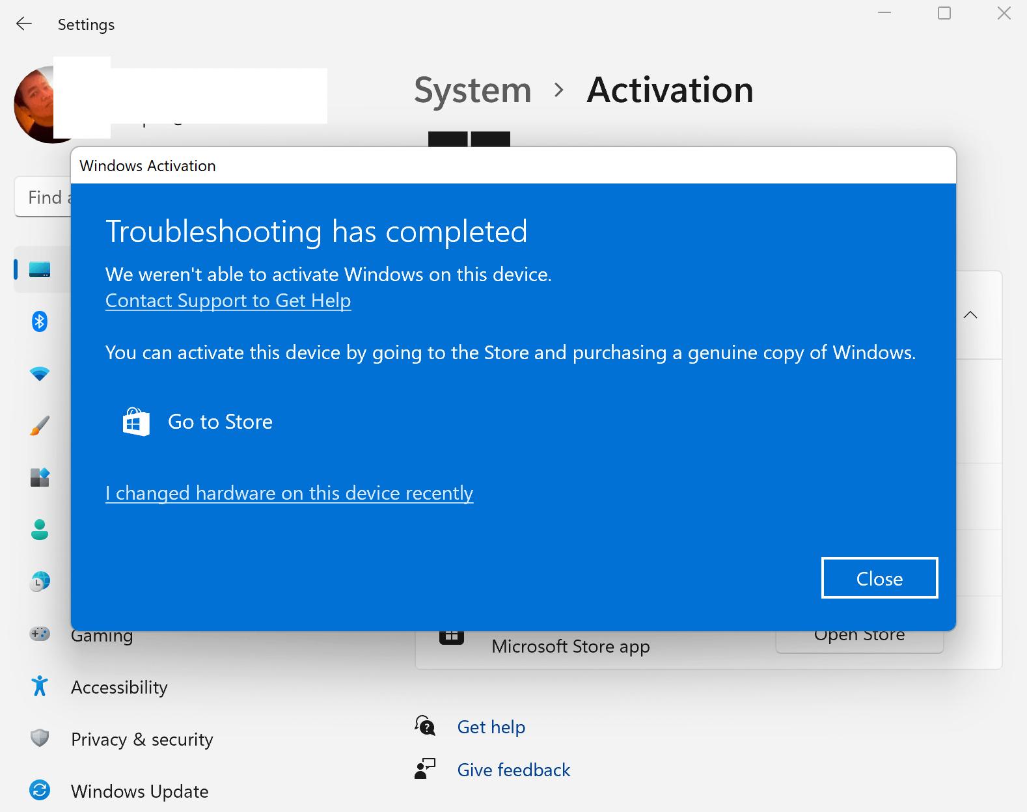Click Contact Support to Get Help link
This screenshot has height=812, width=1027.
point(228,301)
